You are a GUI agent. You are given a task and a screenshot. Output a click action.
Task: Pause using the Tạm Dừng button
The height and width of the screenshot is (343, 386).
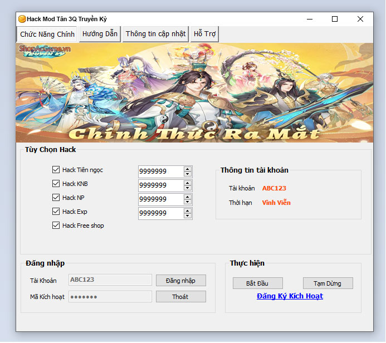(x=328, y=283)
